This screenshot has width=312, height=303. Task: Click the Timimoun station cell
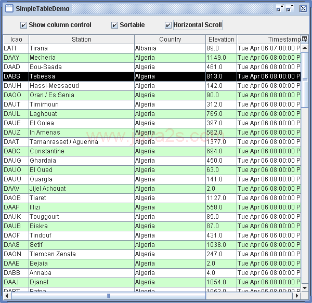tap(82, 104)
